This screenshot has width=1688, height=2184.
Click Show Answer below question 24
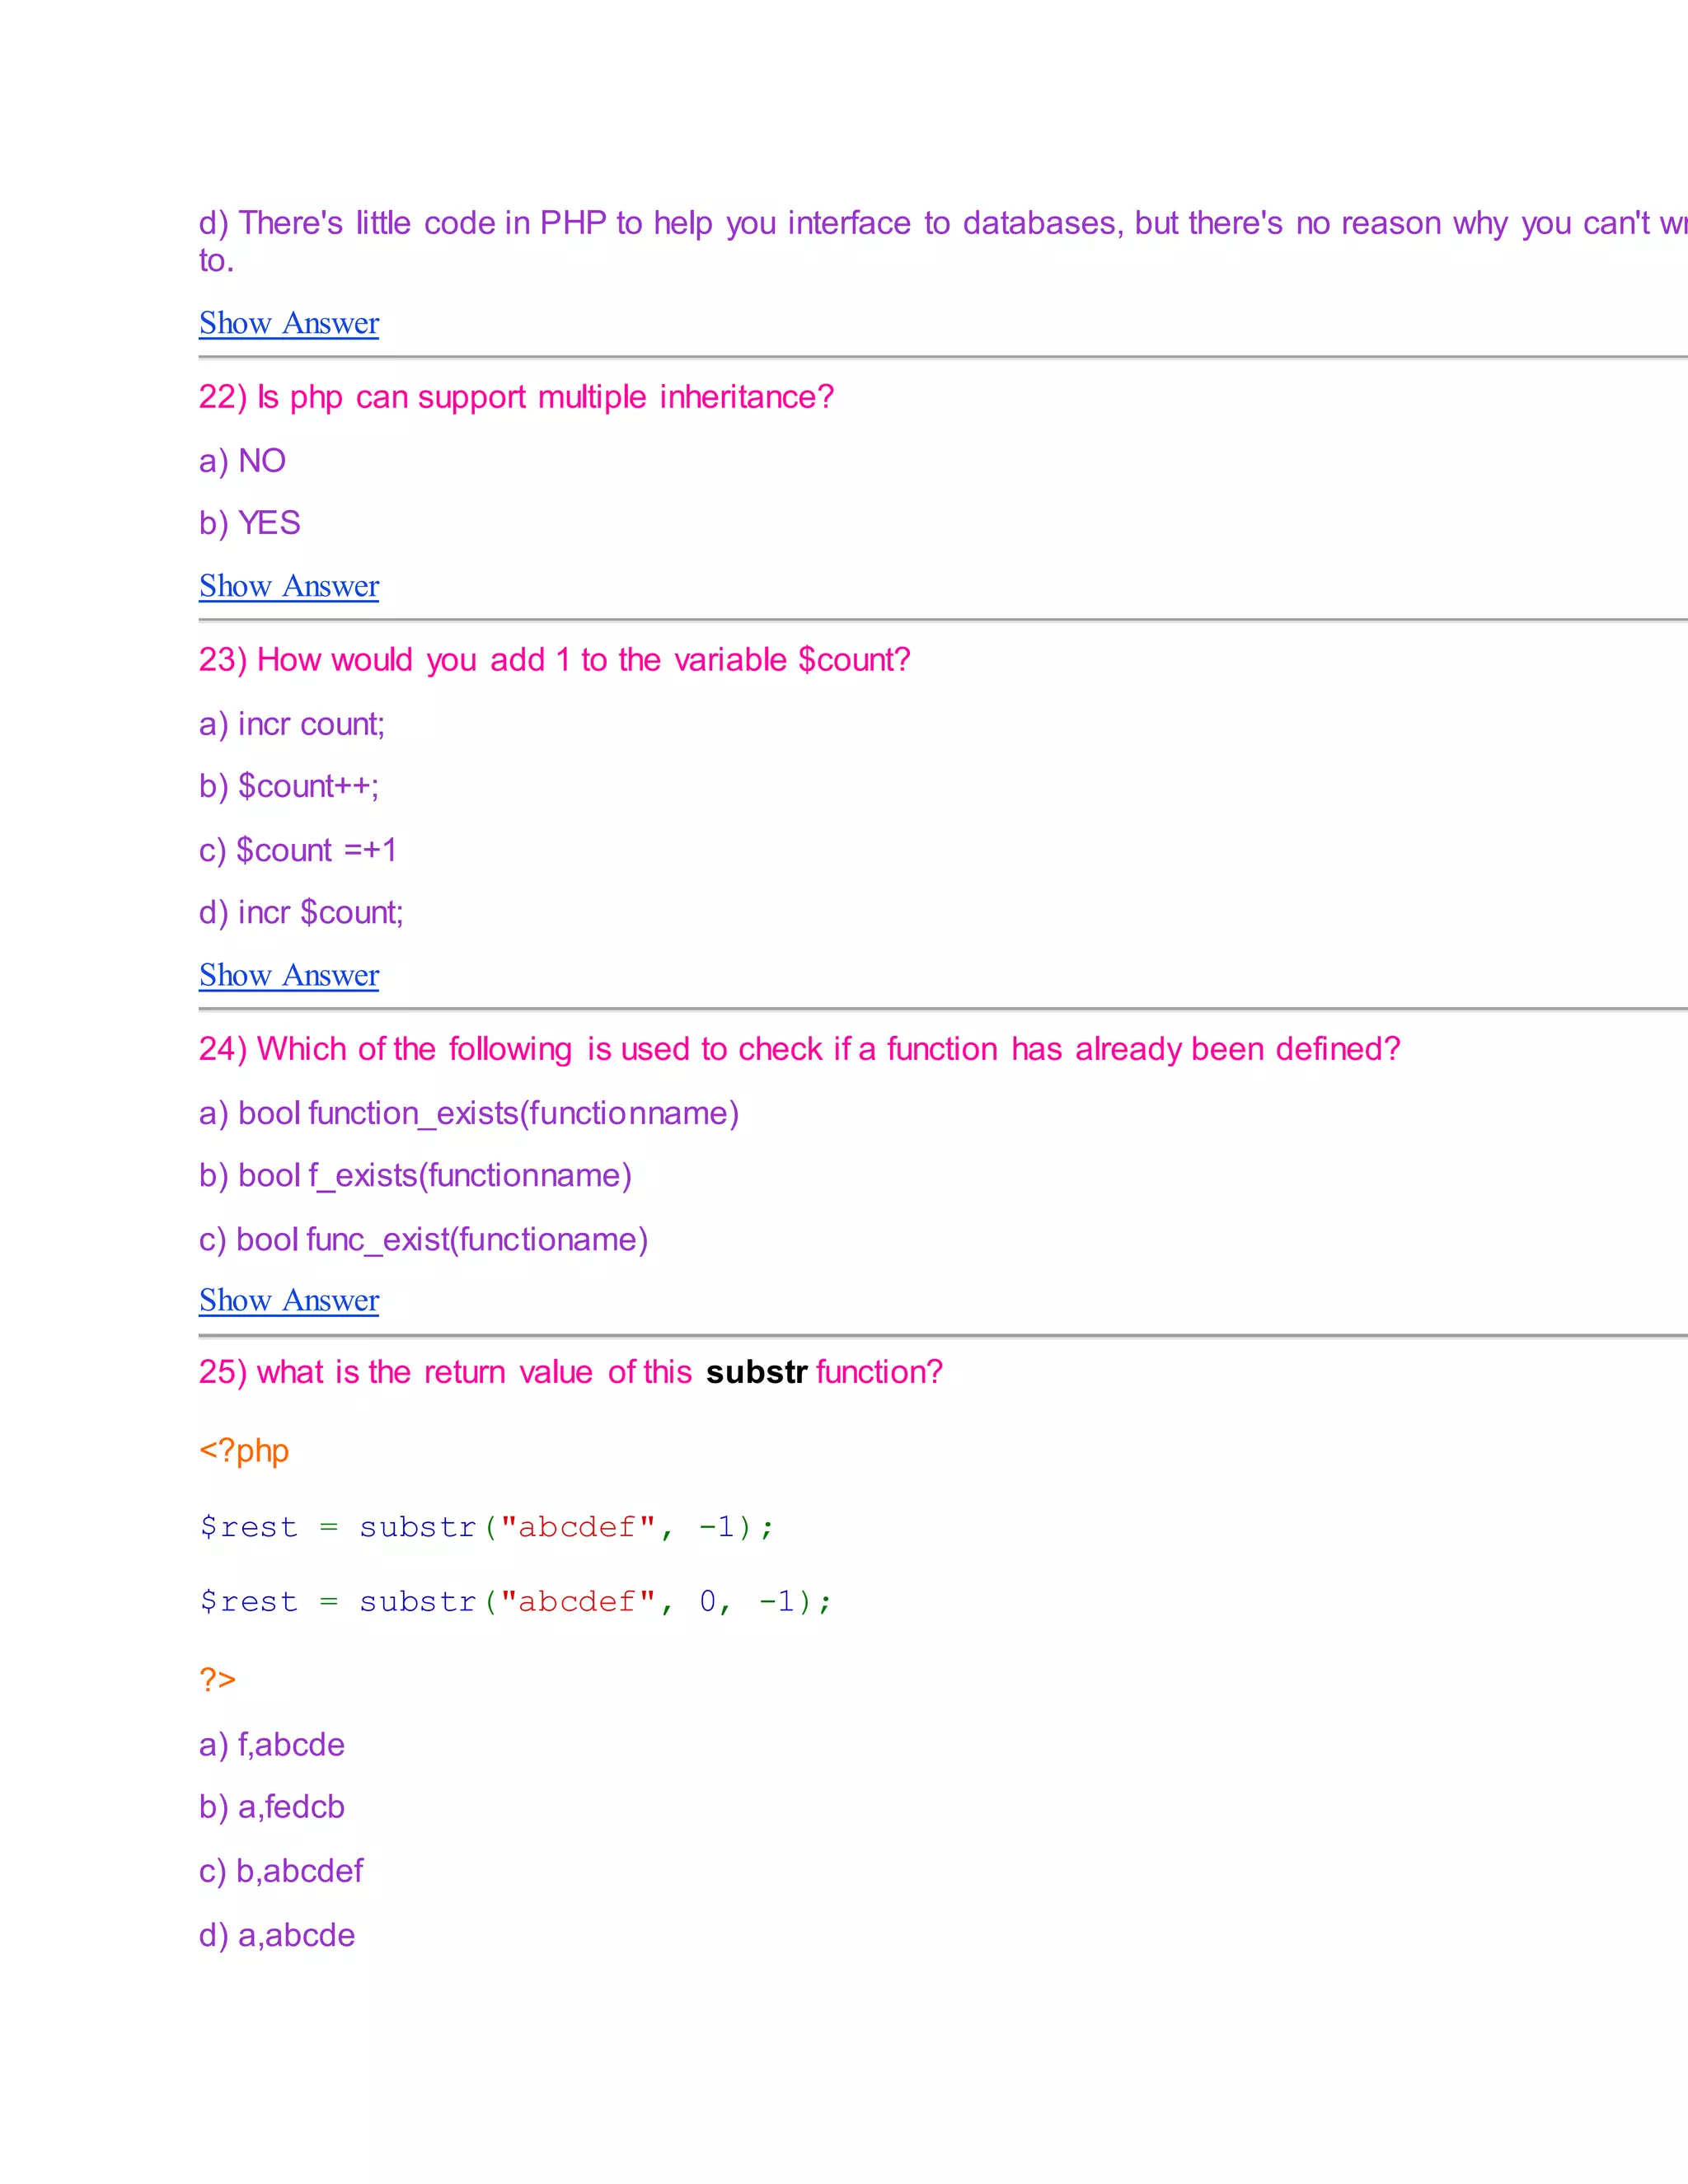289,1301
